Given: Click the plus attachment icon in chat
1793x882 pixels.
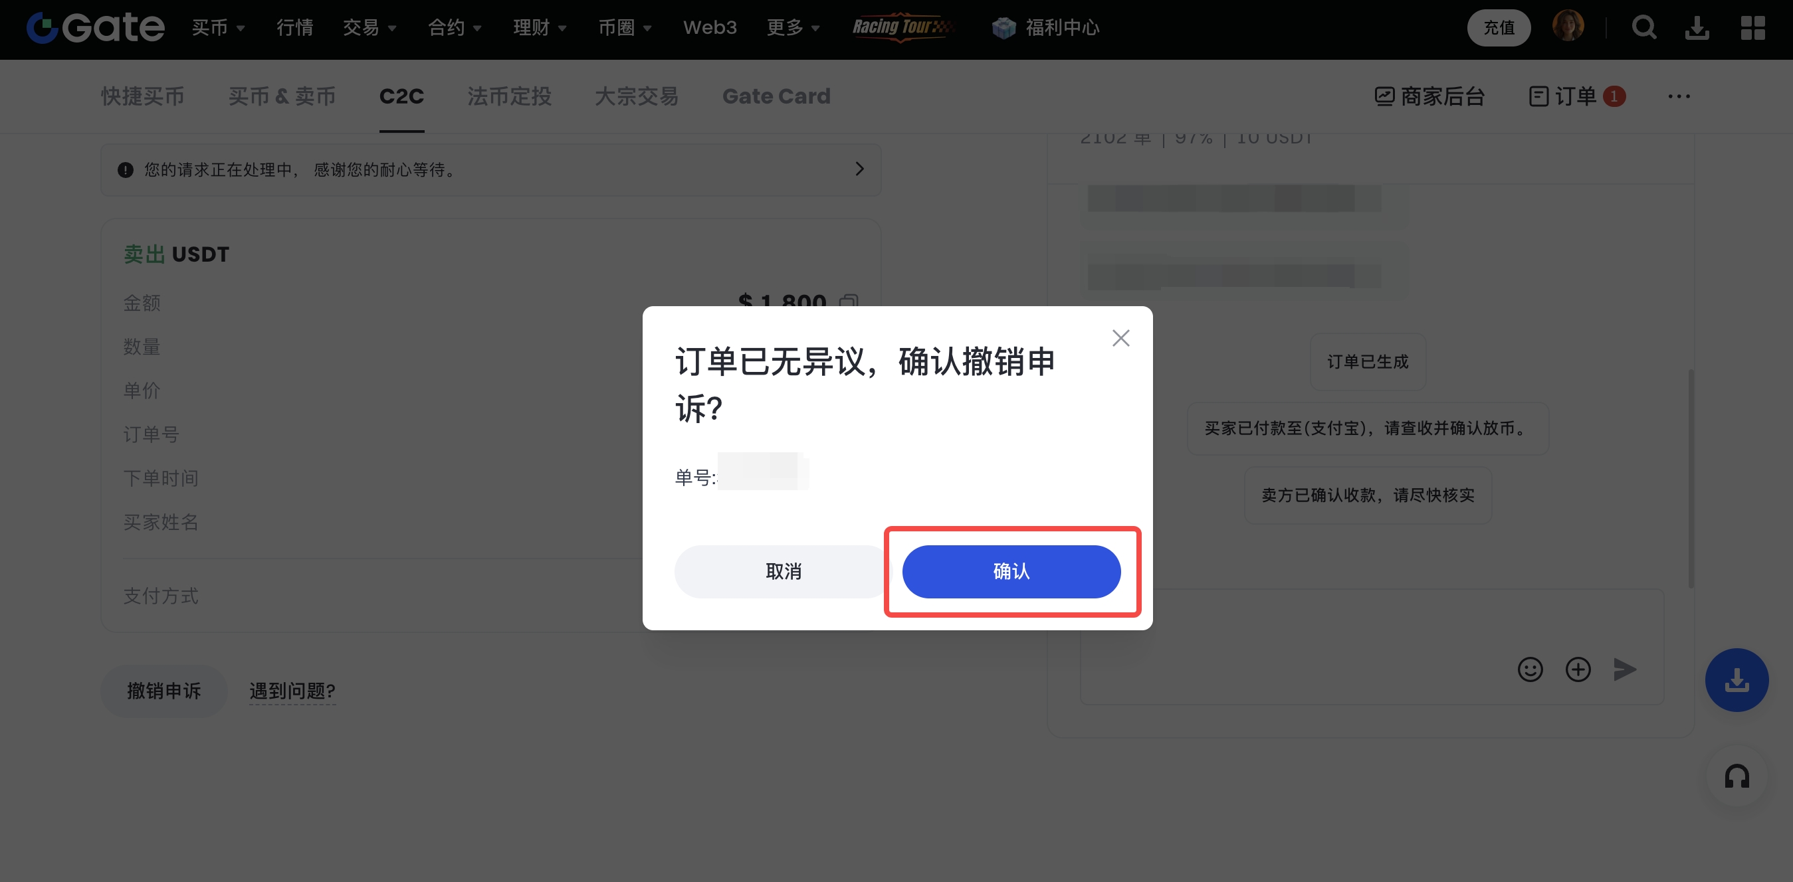Looking at the screenshot, I should [x=1577, y=669].
